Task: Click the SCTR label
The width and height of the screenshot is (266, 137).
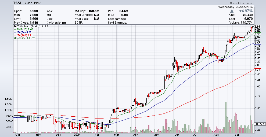Action: pyautogui.click(x=79, y=23)
